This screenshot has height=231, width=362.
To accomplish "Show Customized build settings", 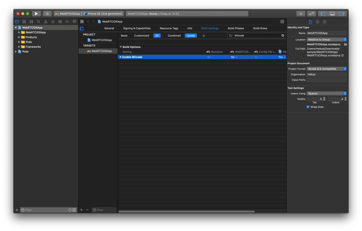I will [x=142, y=35].
